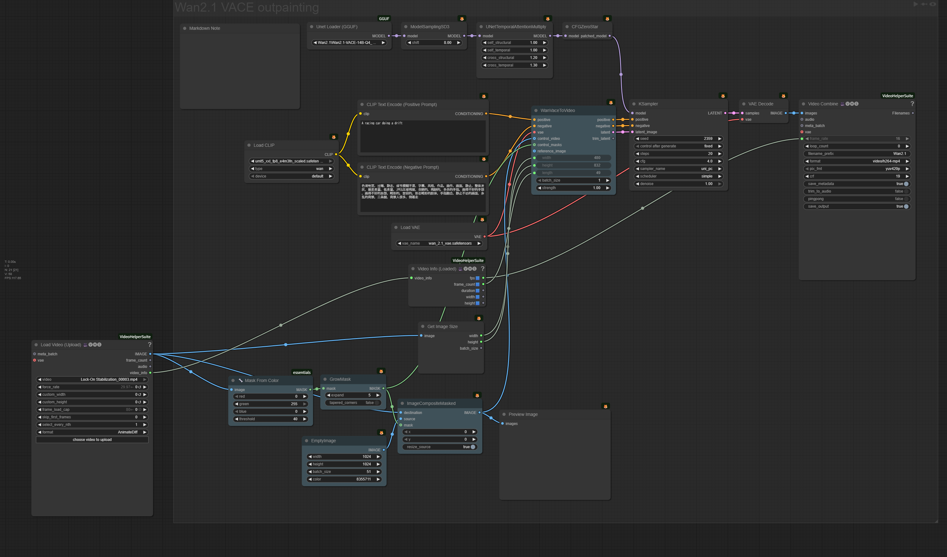Toggle tapered_corners in GrowMask node

[377, 403]
